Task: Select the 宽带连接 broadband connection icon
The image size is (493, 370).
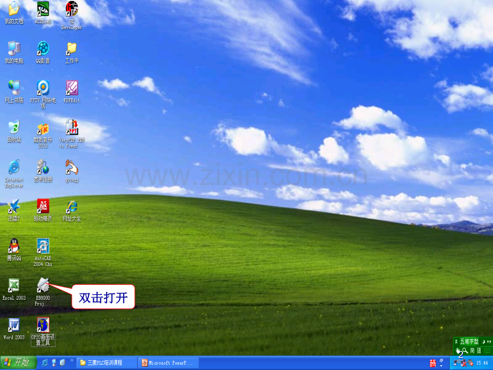Action: pos(43,171)
